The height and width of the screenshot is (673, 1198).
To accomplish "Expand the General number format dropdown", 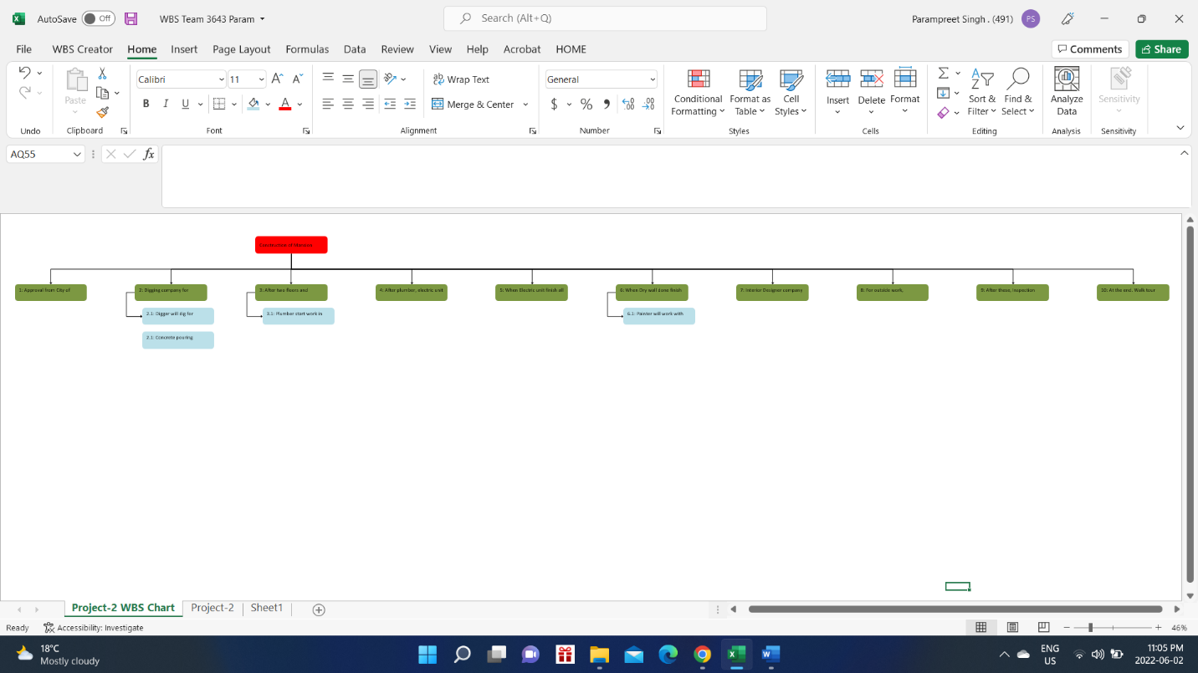I will [652, 79].
